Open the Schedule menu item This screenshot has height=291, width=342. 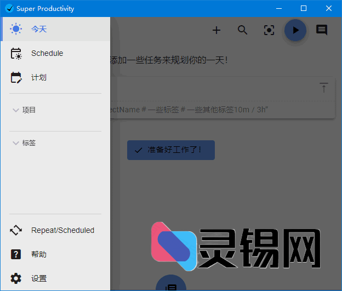tap(55, 53)
